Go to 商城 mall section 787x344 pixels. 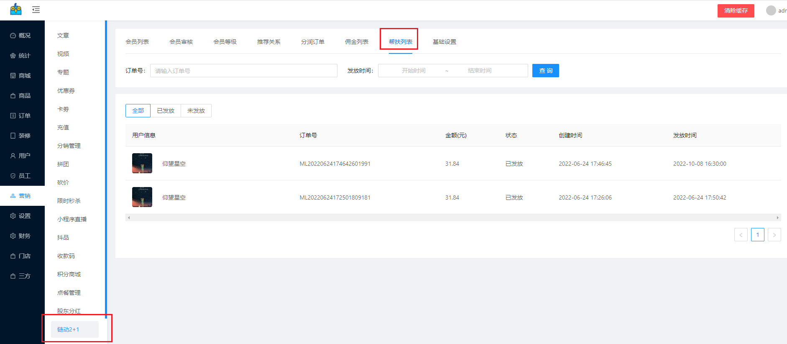pyautogui.click(x=22, y=76)
